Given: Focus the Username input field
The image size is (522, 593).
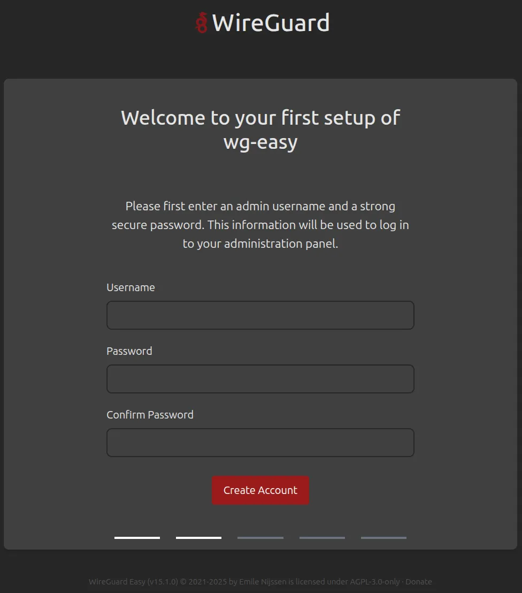Looking at the screenshot, I should click(260, 315).
